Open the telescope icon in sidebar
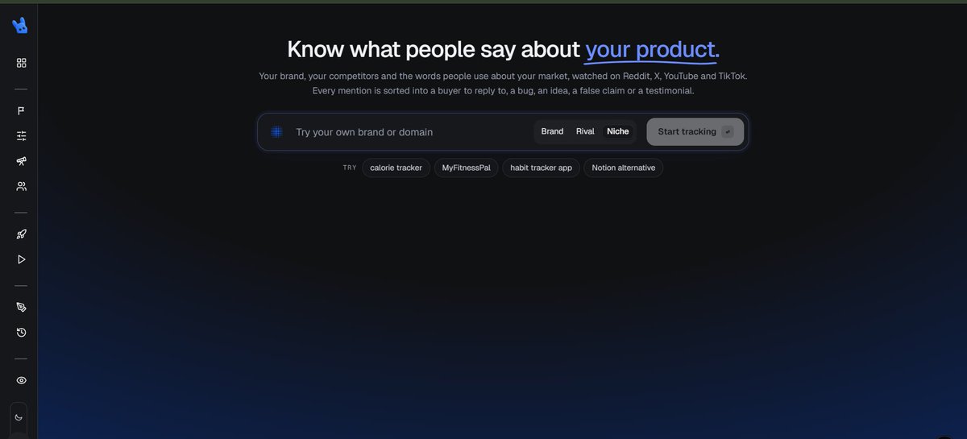Image resolution: width=967 pixels, height=439 pixels. tap(22, 161)
